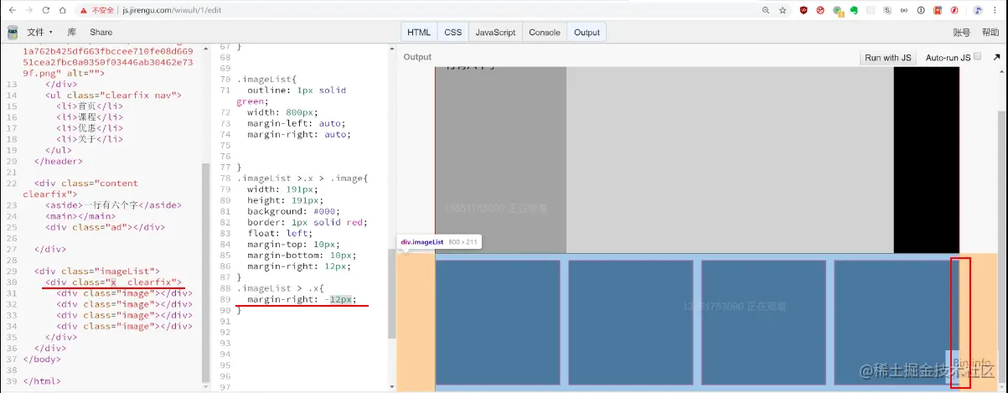Click the 不安全 security label in address bar
The height and width of the screenshot is (393, 1008).
pos(104,11)
